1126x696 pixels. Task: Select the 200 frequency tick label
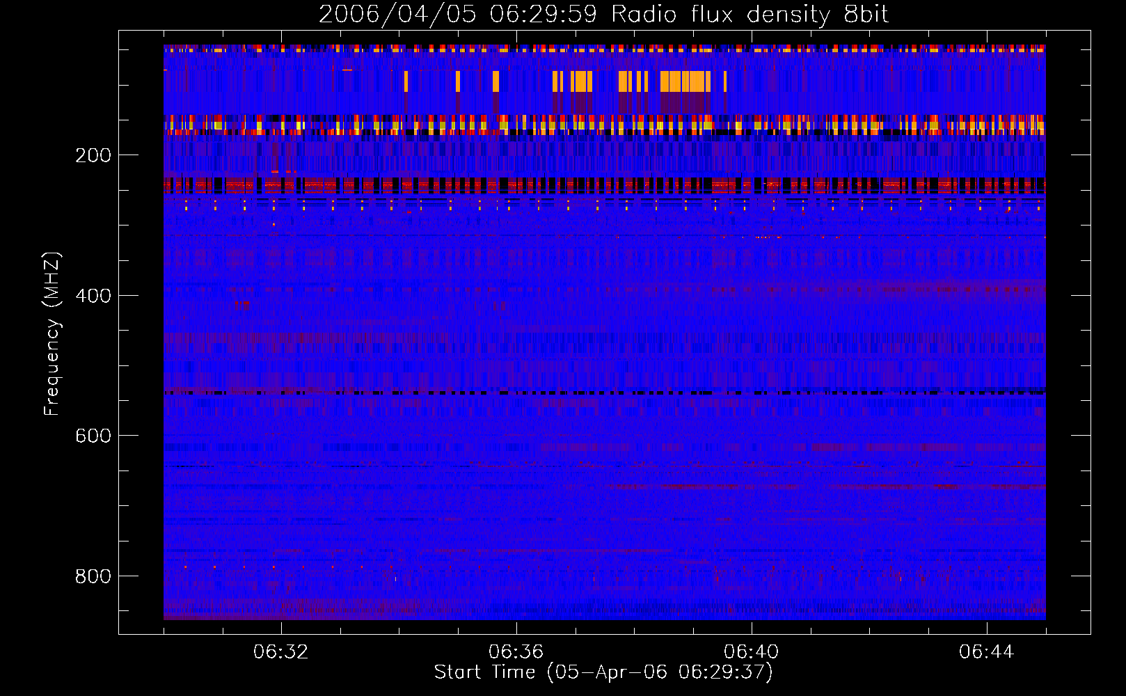tap(93, 155)
